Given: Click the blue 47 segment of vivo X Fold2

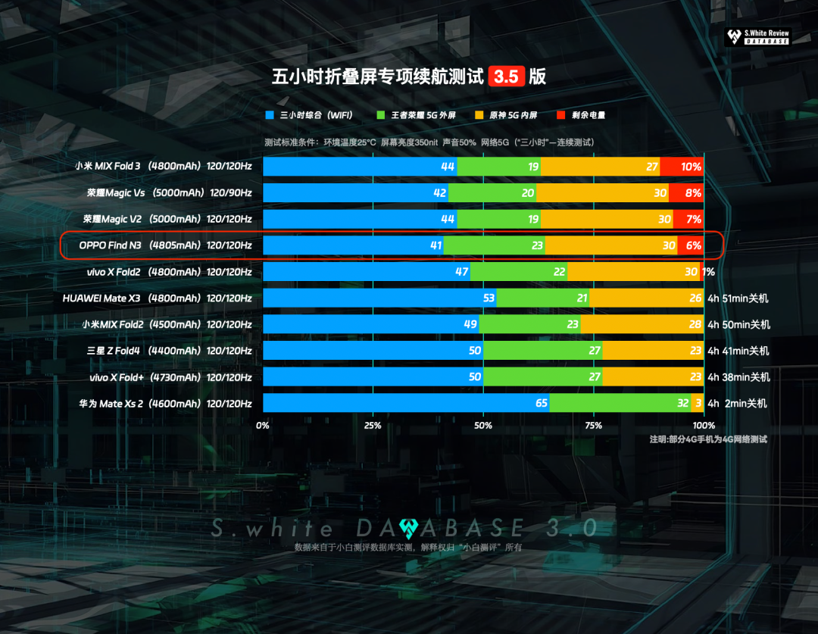Looking at the screenshot, I should tap(367, 271).
